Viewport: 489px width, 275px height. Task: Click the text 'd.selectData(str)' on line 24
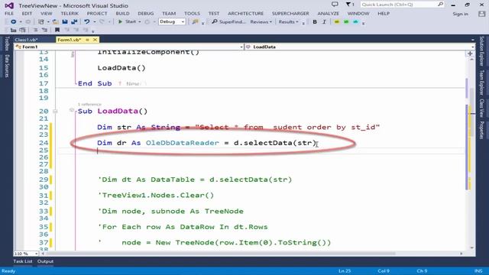tap(275, 143)
